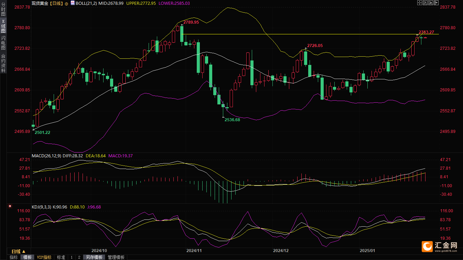Open the 指标 bottom tab

tap(14, 257)
